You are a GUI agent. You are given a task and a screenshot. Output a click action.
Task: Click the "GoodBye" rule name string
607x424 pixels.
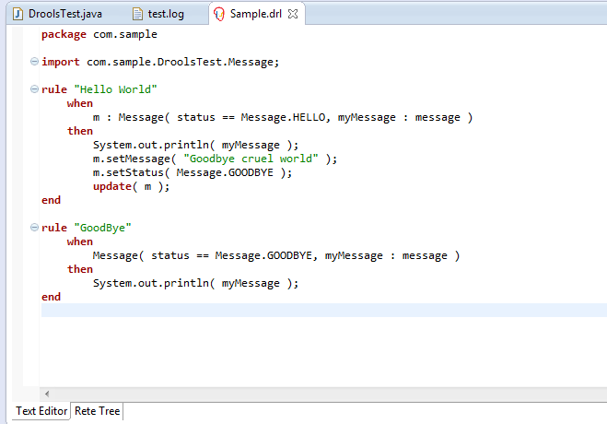[102, 228]
